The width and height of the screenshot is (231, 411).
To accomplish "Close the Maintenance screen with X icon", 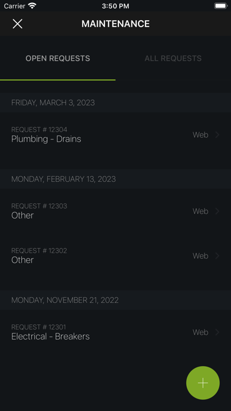I will click(x=18, y=24).
